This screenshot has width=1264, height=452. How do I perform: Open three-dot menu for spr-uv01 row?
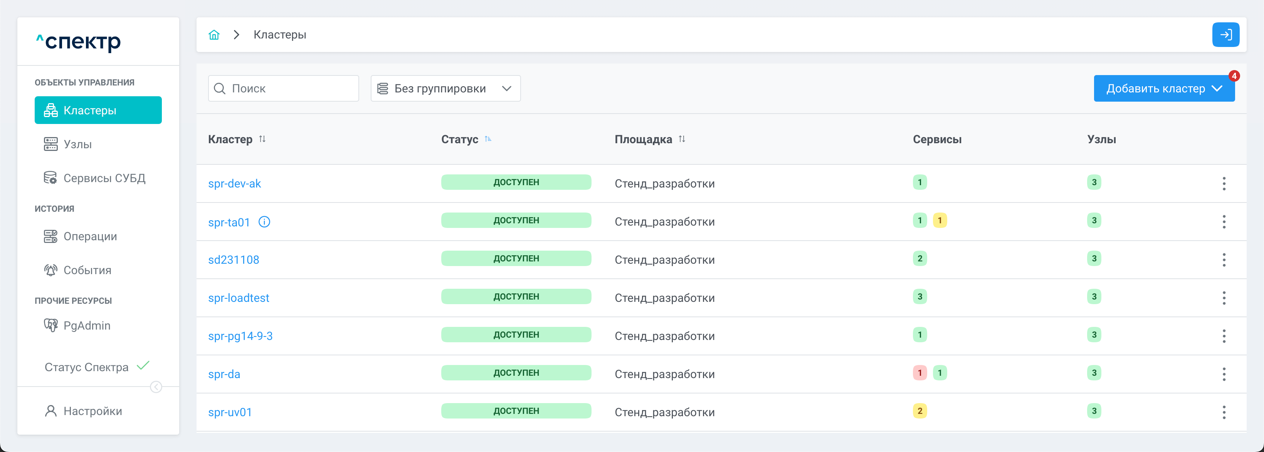click(1224, 412)
